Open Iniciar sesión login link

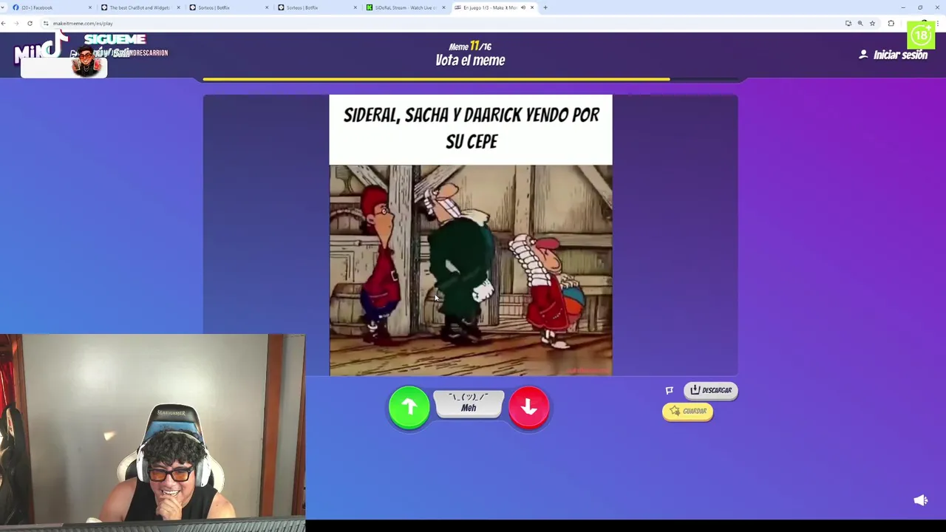coord(893,55)
